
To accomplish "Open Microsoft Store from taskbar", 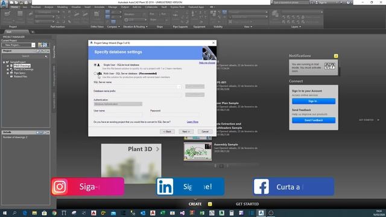I will 44,213.
